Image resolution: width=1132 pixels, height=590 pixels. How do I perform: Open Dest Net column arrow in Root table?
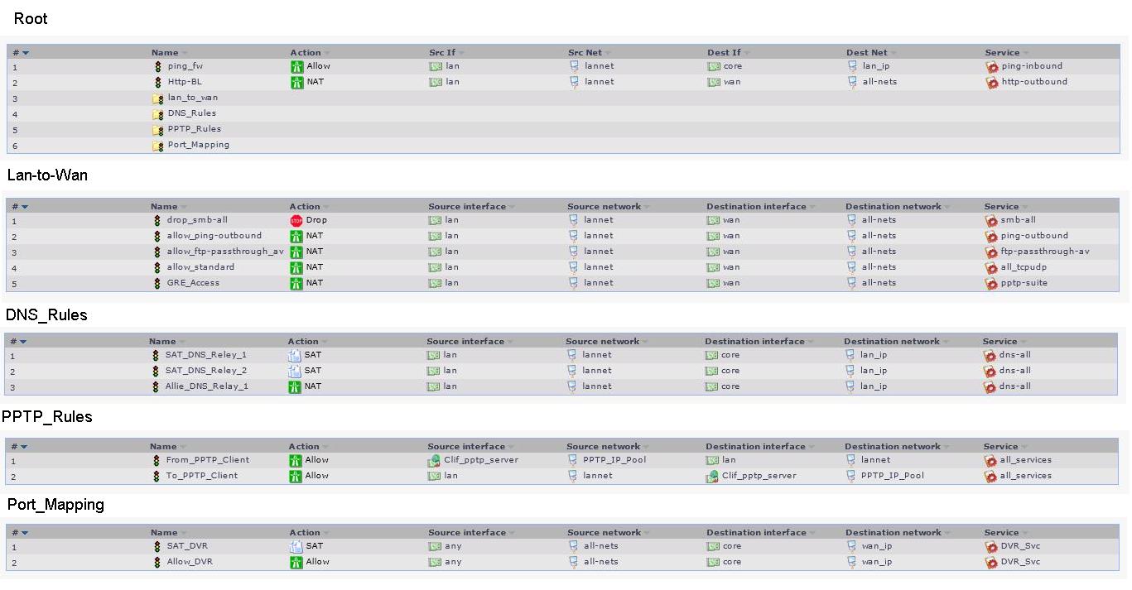894,53
